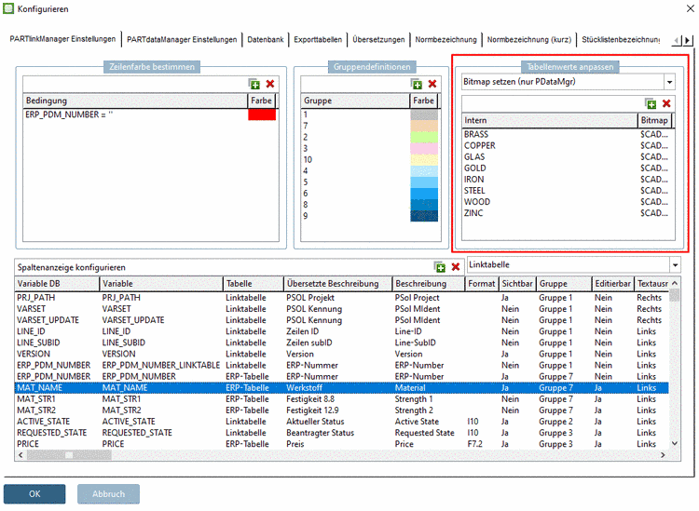Select COPPER in the Intern list

[480, 146]
